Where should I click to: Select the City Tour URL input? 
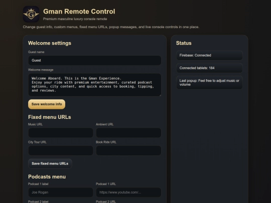pyautogui.click(x=61, y=150)
